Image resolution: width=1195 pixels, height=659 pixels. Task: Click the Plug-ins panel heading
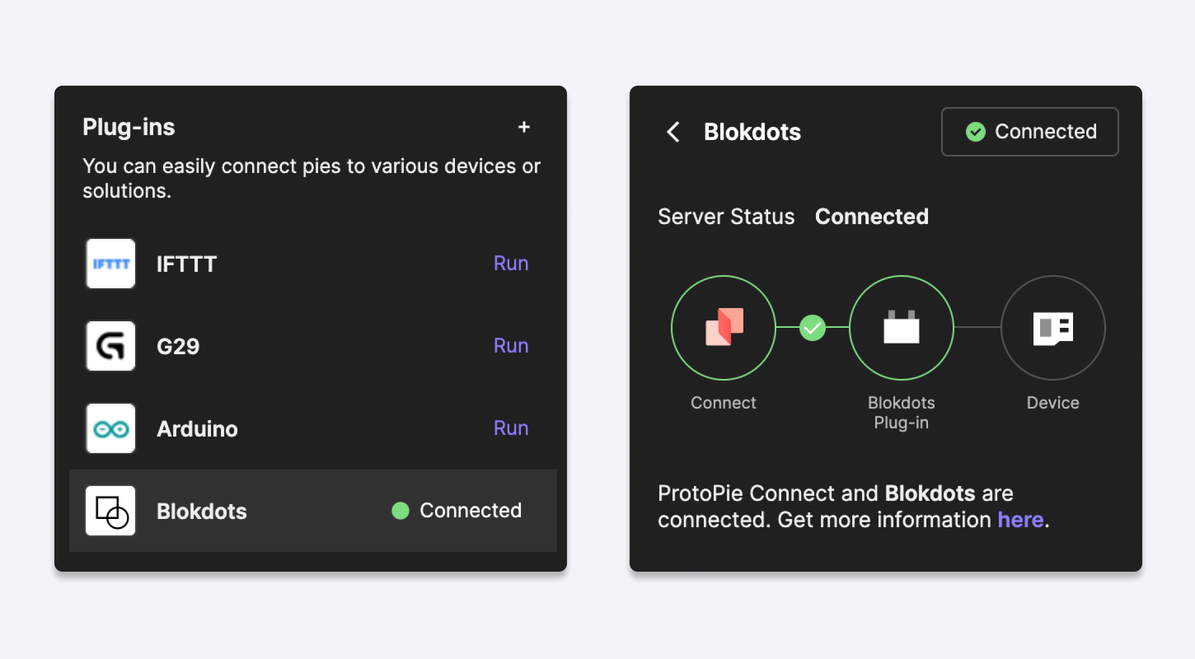129,127
